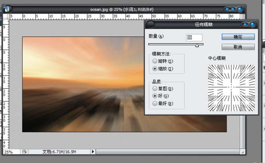Screen dimensions: 265x163
Task: Click the ruler origin corner box
Action: (x=6, y=17)
